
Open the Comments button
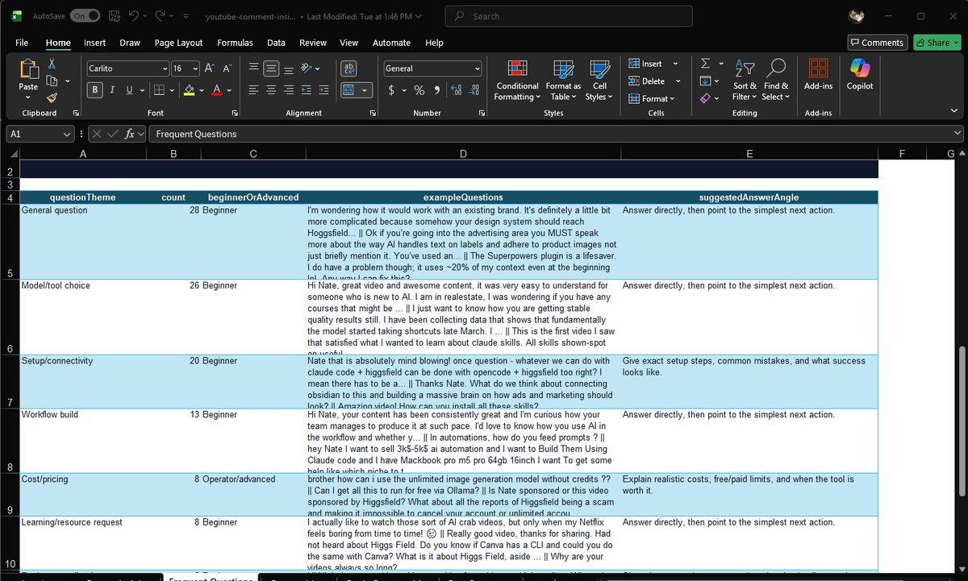click(877, 43)
